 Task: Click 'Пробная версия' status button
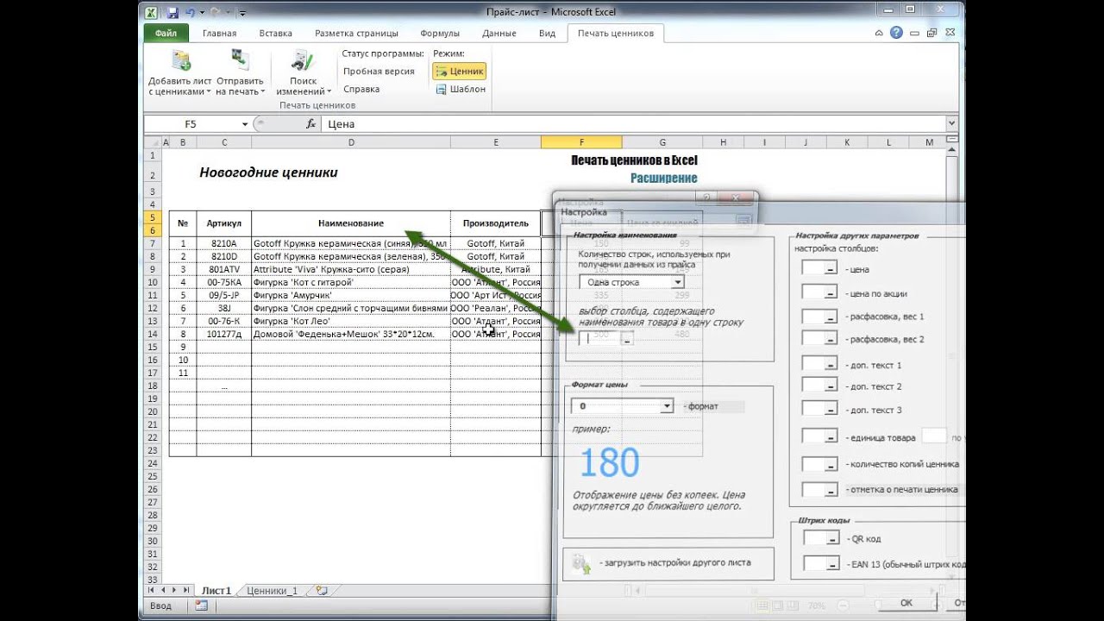coord(379,72)
